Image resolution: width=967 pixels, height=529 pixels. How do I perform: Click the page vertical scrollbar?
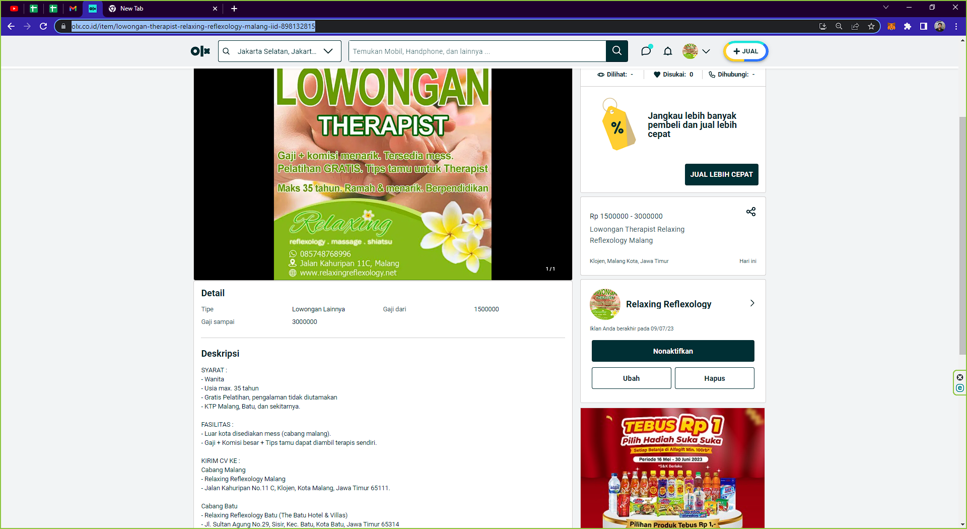[962, 236]
